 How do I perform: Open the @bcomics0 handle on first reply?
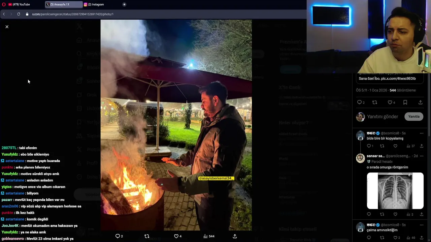[390, 133]
